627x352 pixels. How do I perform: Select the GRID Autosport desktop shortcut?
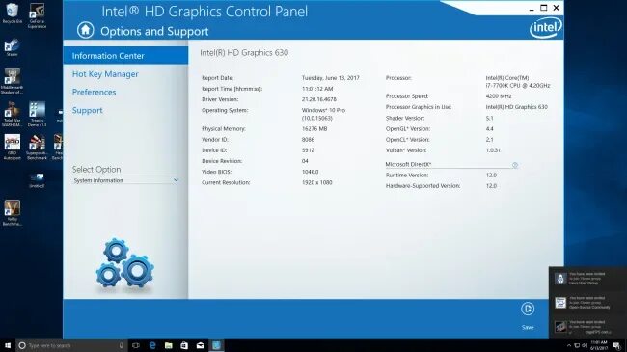click(x=12, y=148)
